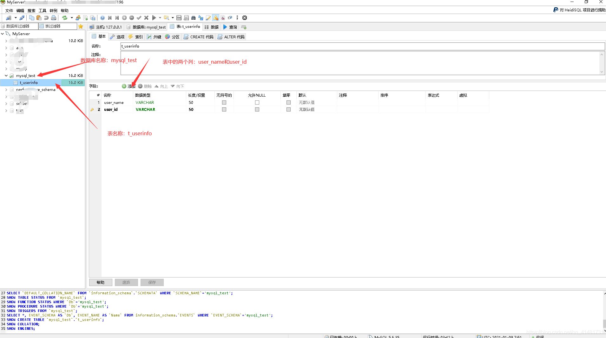Toggle Allow NULL checkbox for user_id
606x338 pixels.
point(257,109)
